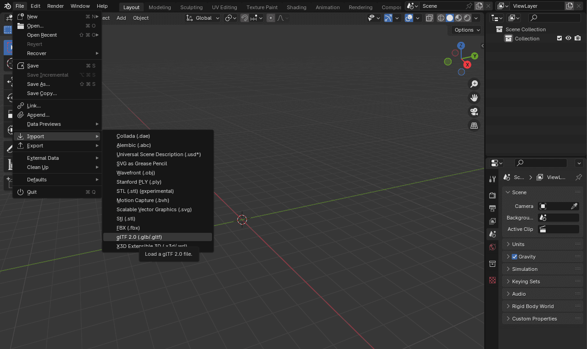Open the Render Properties tab
This screenshot has height=349, width=587.
click(x=492, y=195)
